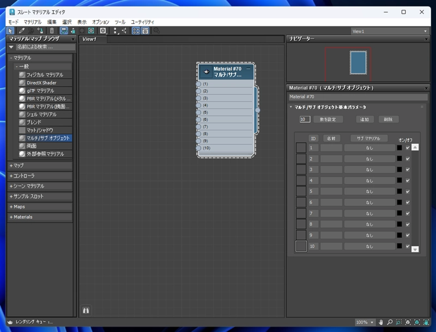
Task: Select the View1 tab
Action: click(92, 39)
